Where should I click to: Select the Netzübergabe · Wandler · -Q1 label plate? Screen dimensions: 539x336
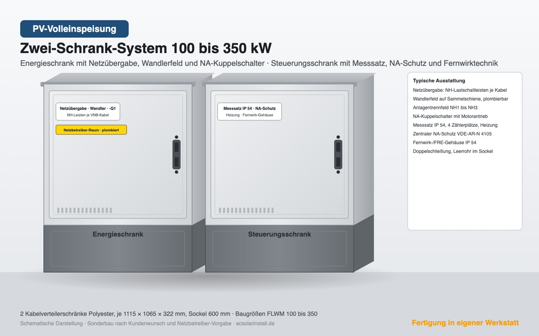pyautogui.click(x=88, y=111)
